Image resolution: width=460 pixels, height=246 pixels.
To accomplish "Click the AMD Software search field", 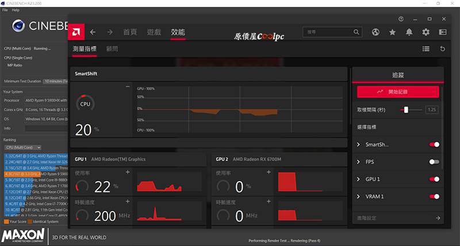I will pyautogui.click(x=332, y=32).
